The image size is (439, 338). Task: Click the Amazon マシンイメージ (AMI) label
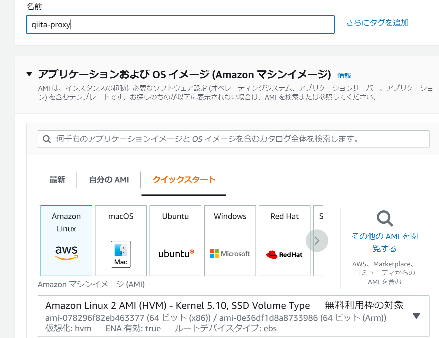[x=91, y=284]
